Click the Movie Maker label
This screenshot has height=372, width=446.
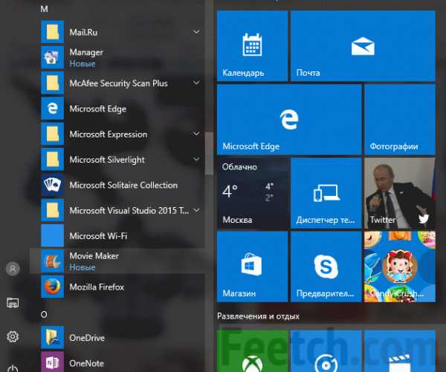[x=94, y=255]
